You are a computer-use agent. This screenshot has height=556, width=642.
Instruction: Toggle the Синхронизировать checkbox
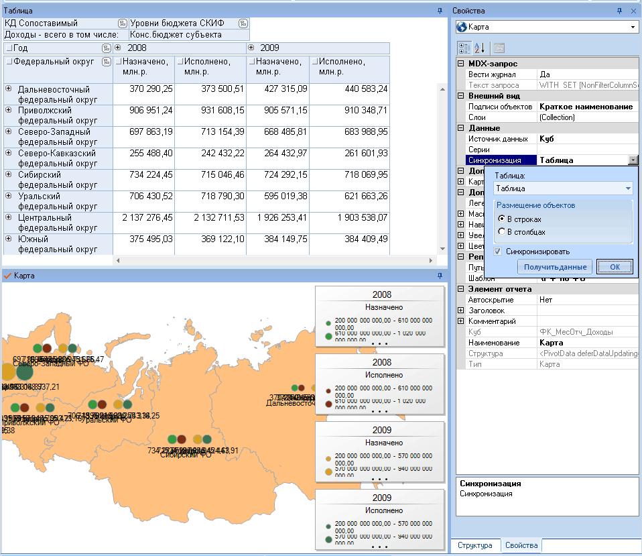click(497, 251)
